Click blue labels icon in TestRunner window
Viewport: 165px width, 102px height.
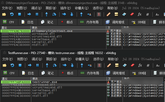coord(125,65)
